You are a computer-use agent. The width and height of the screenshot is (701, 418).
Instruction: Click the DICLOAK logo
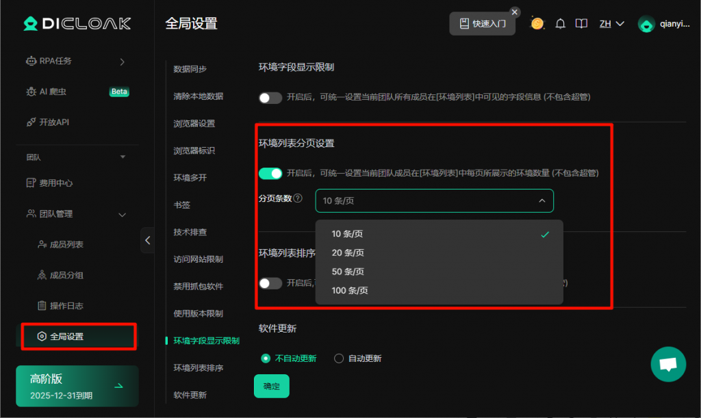click(77, 24)
